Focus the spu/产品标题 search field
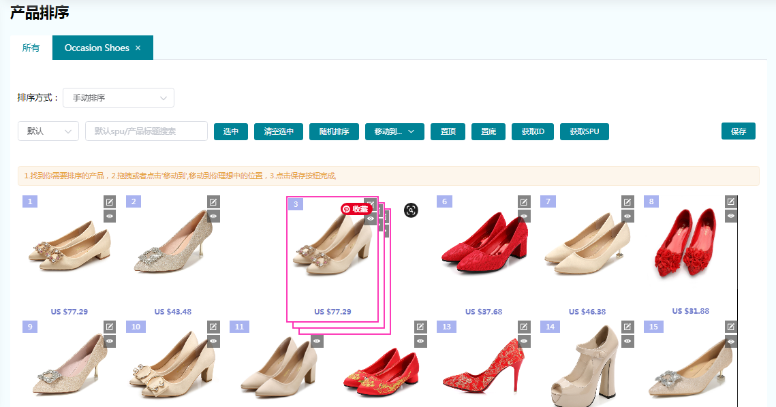Screen dimensions: 776x407 [146, 131]
